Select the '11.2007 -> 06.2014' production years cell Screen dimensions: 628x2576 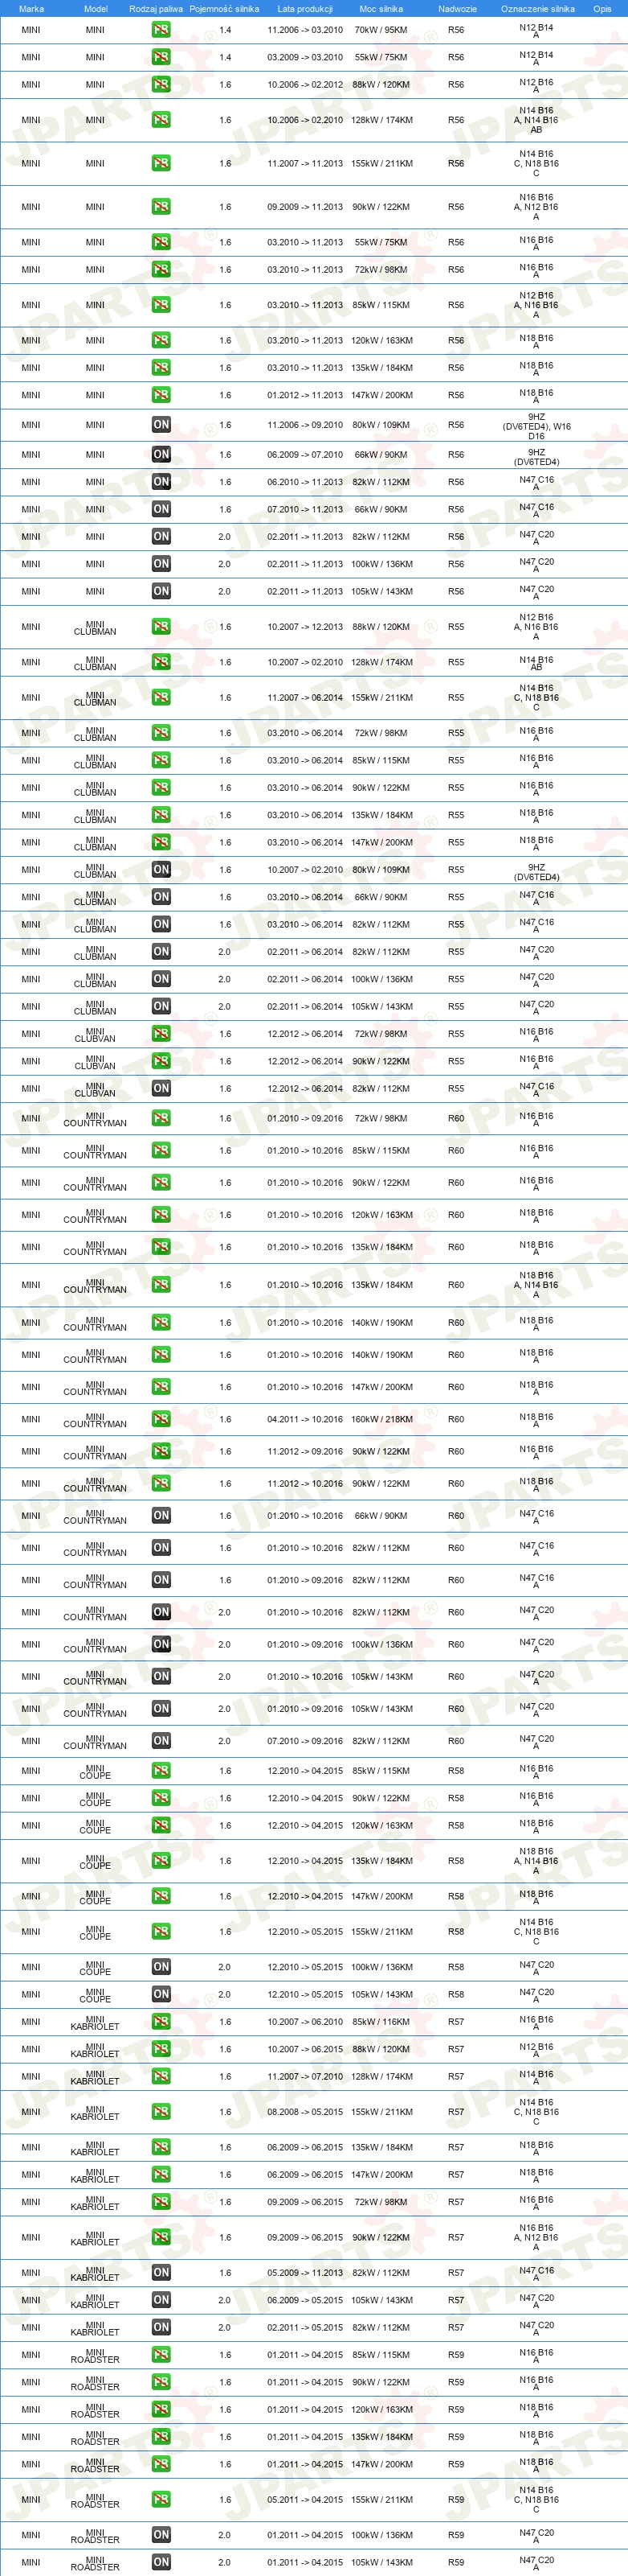click(x=304, y=698)
